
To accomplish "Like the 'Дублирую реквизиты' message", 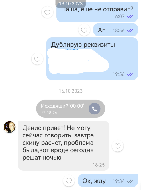I will click(37, 59).
